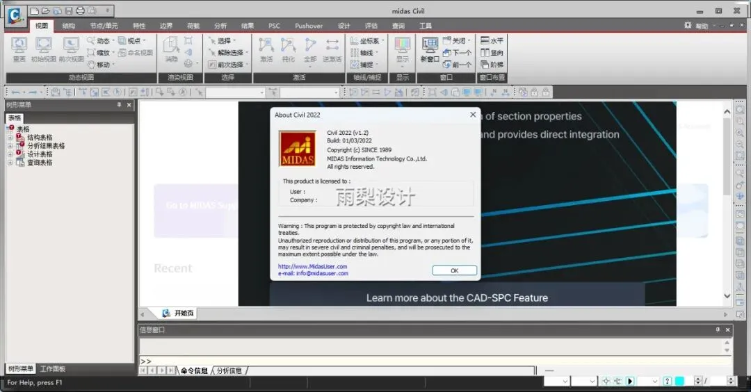
Task: Open the http://www.MidasUser.com link
Action: coord(312,266)
